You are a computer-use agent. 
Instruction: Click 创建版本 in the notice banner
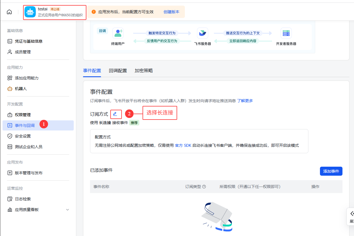(x=171, y=12)
